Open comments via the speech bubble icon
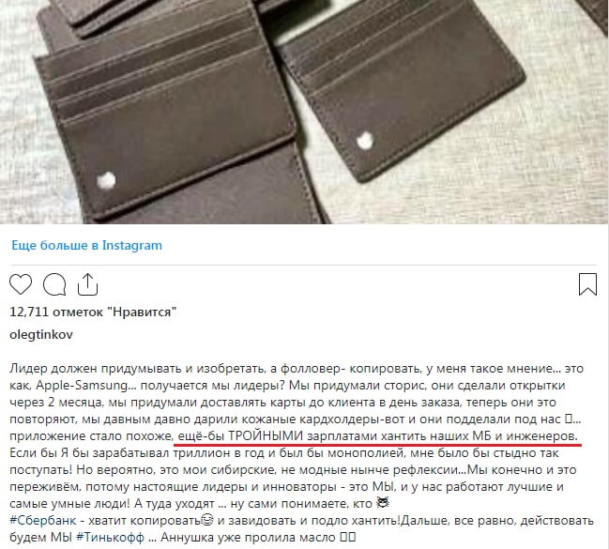The width and height of the screenshot is (609, 549). click(x=54, y=284)
